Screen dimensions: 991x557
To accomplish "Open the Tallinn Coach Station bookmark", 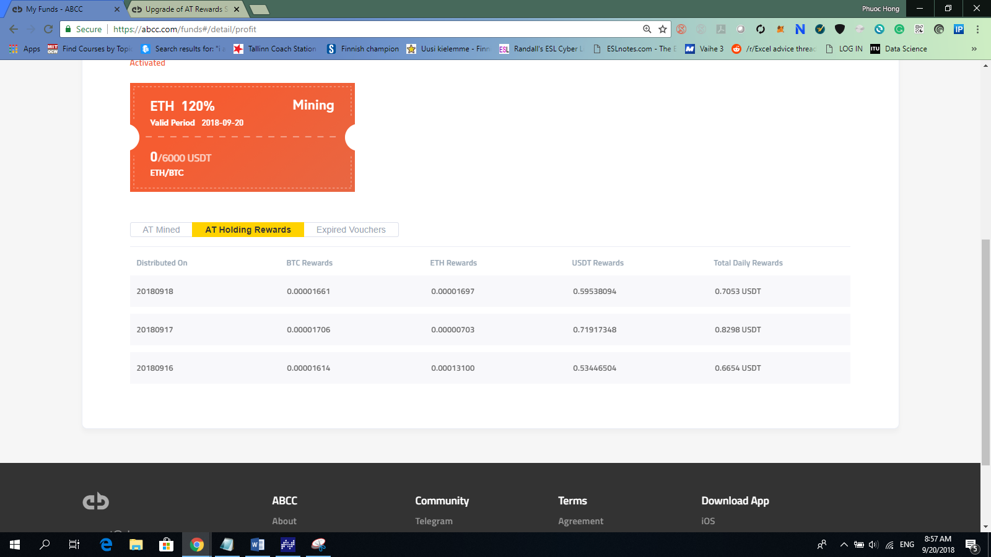I will pos(275,49).
